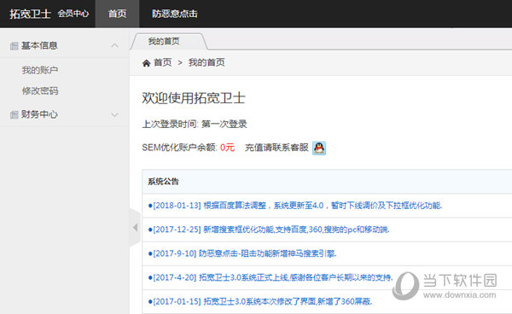Click the 系统公告 panel header
Viewport: 512px width, 314px height.
pos(327,182)
